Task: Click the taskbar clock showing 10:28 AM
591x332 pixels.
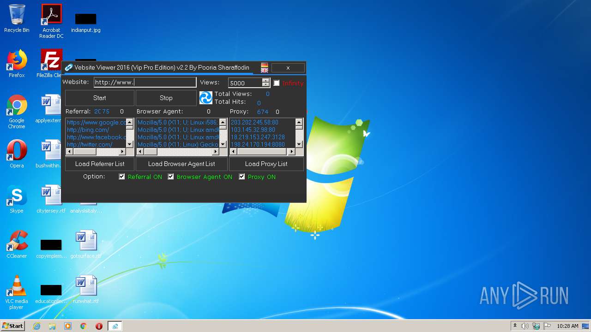Action: point(567,326)
